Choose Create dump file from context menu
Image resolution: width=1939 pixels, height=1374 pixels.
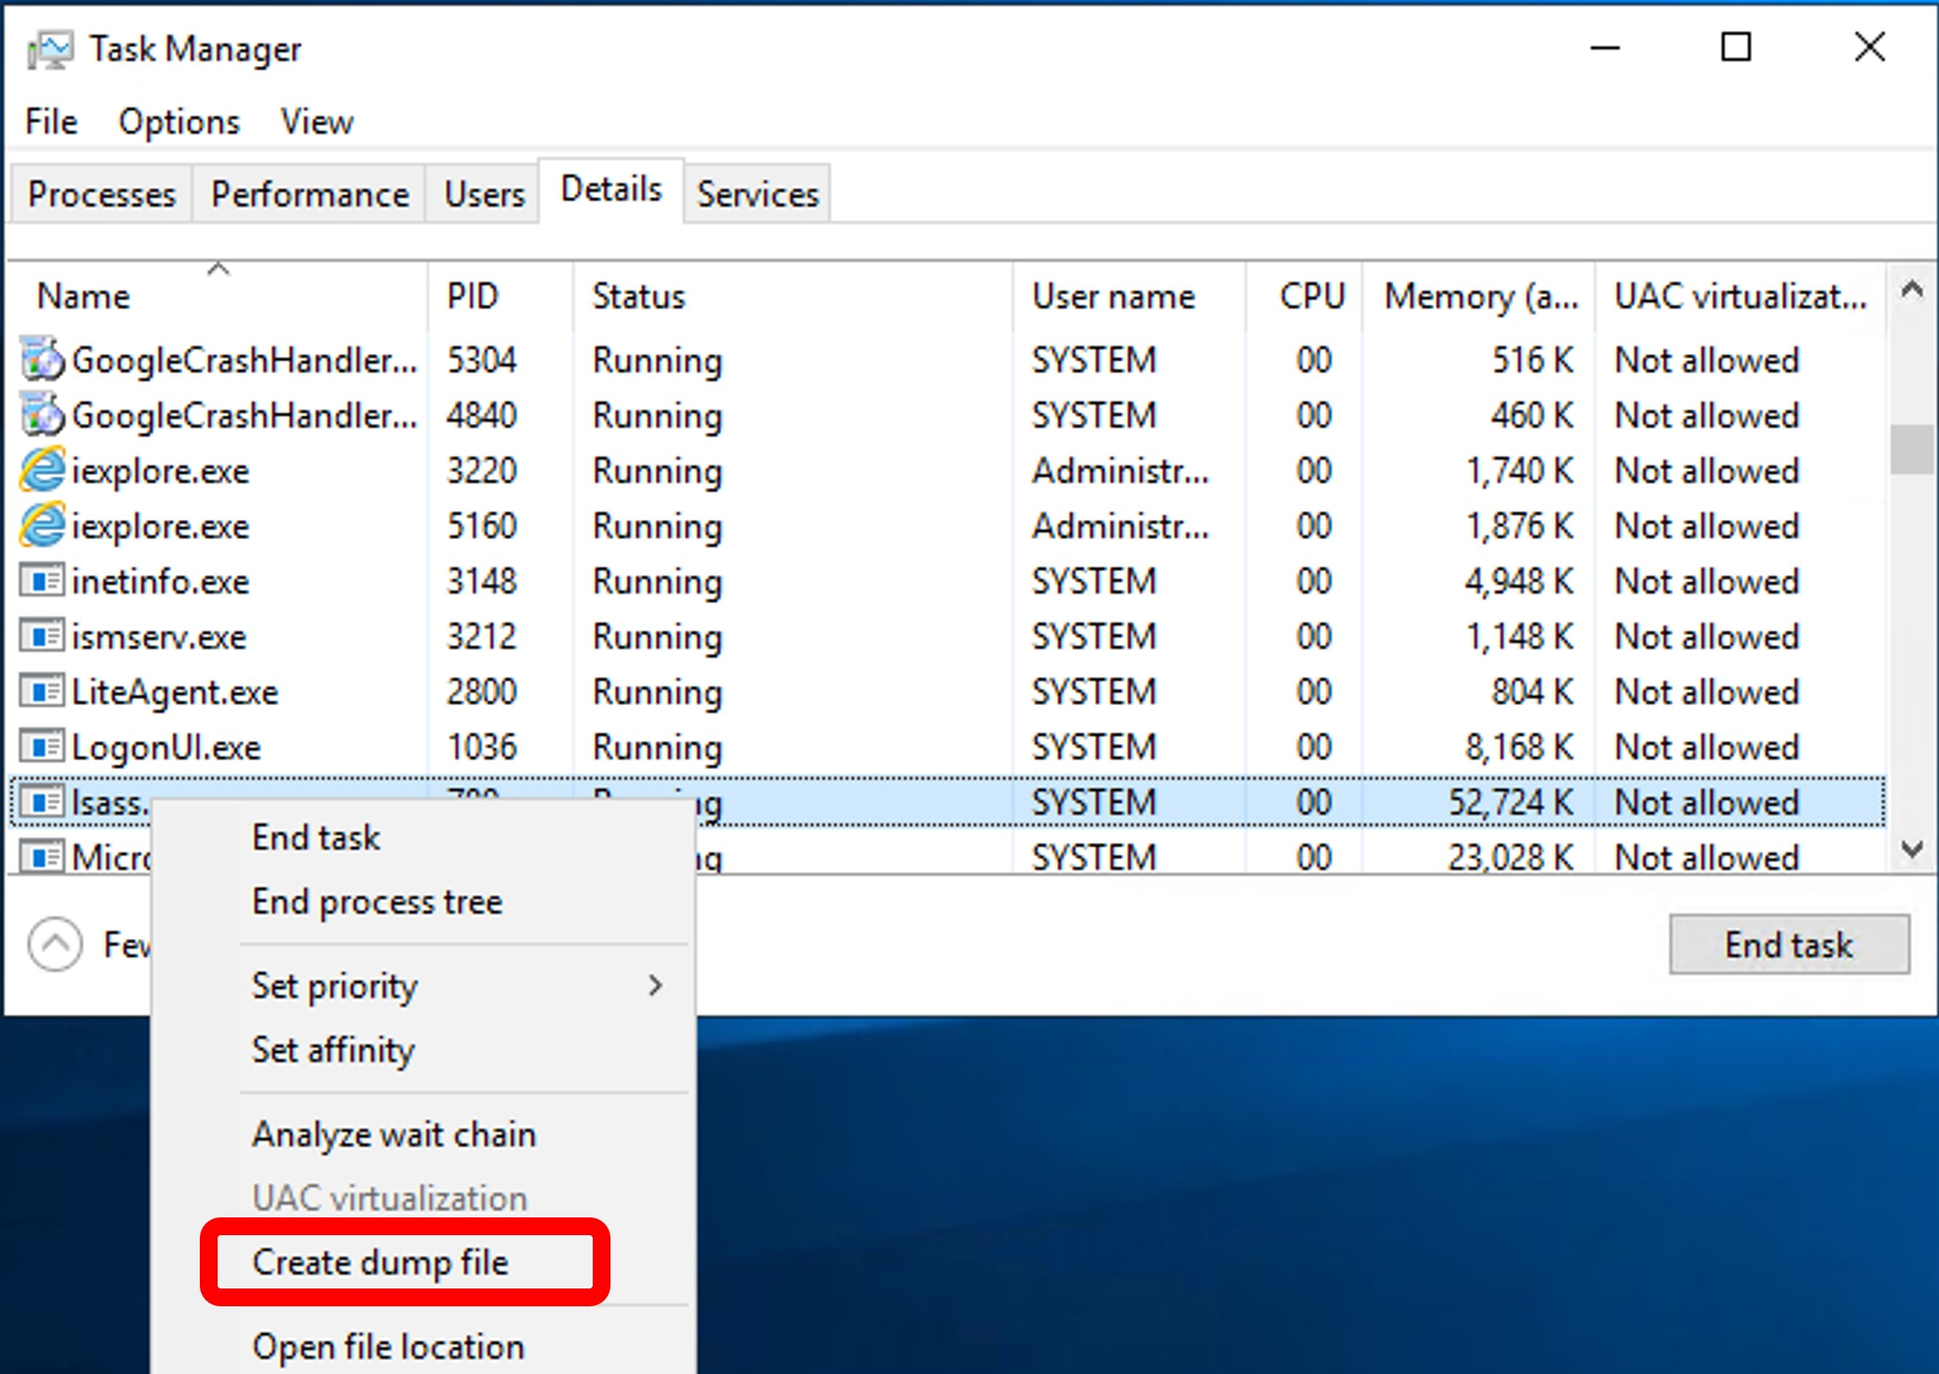pos(380,1262)
